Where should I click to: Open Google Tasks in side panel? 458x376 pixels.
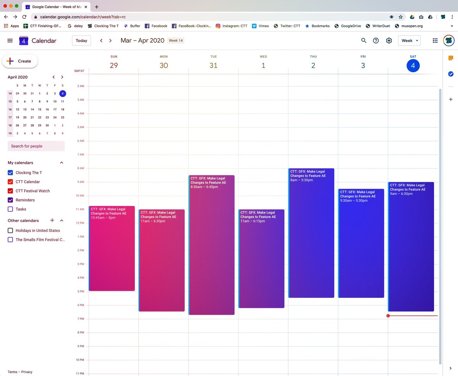450,74
